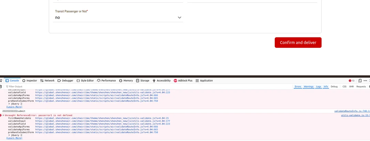This screenshot has height=141, width=370.
Task: Click the Confirm and deliver button
Action: (x=298, y=43)
